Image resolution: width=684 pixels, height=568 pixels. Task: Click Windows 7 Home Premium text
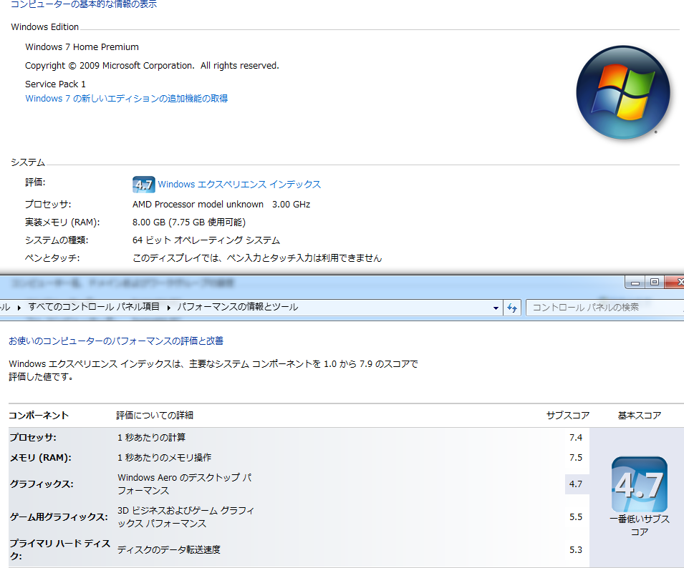(82, 47)
